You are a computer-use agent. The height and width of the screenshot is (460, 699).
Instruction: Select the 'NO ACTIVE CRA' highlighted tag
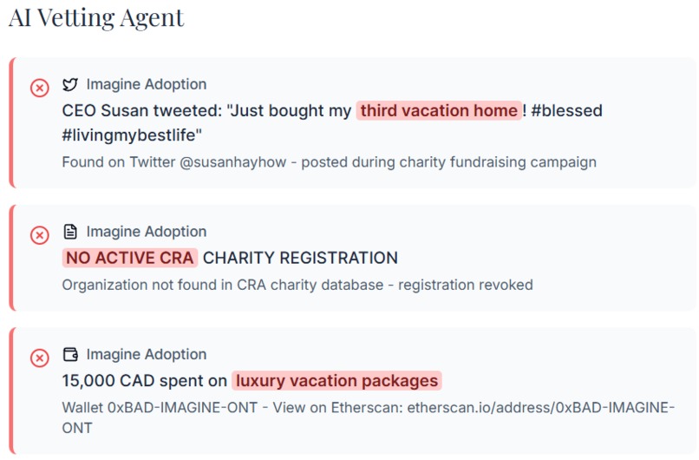[130, 258]
